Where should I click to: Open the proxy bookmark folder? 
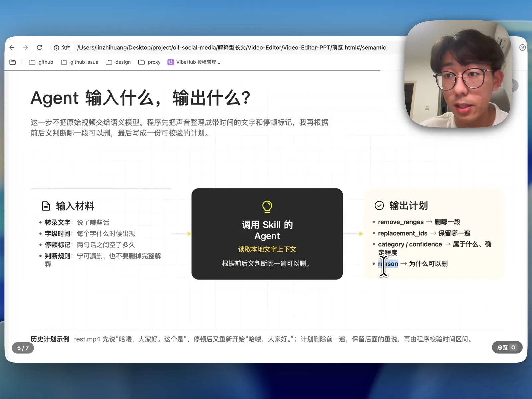pos(149,62)
